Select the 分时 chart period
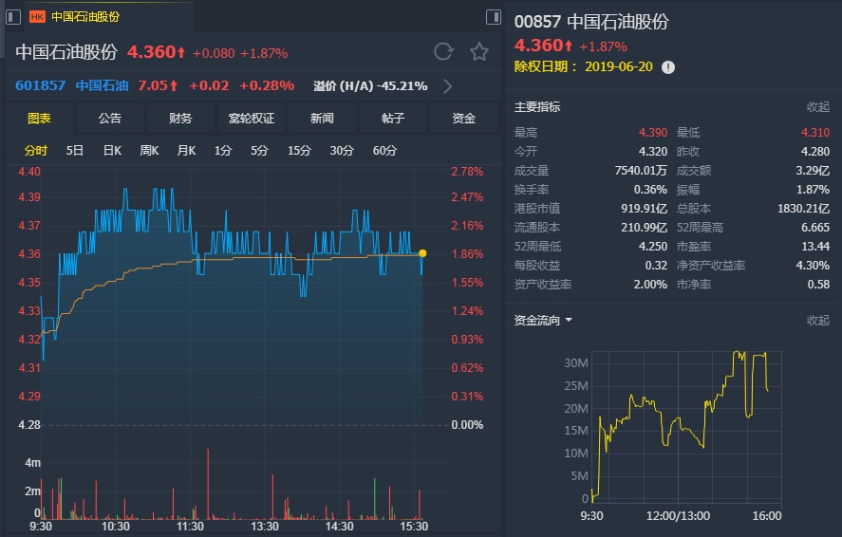 pos(36,151)
